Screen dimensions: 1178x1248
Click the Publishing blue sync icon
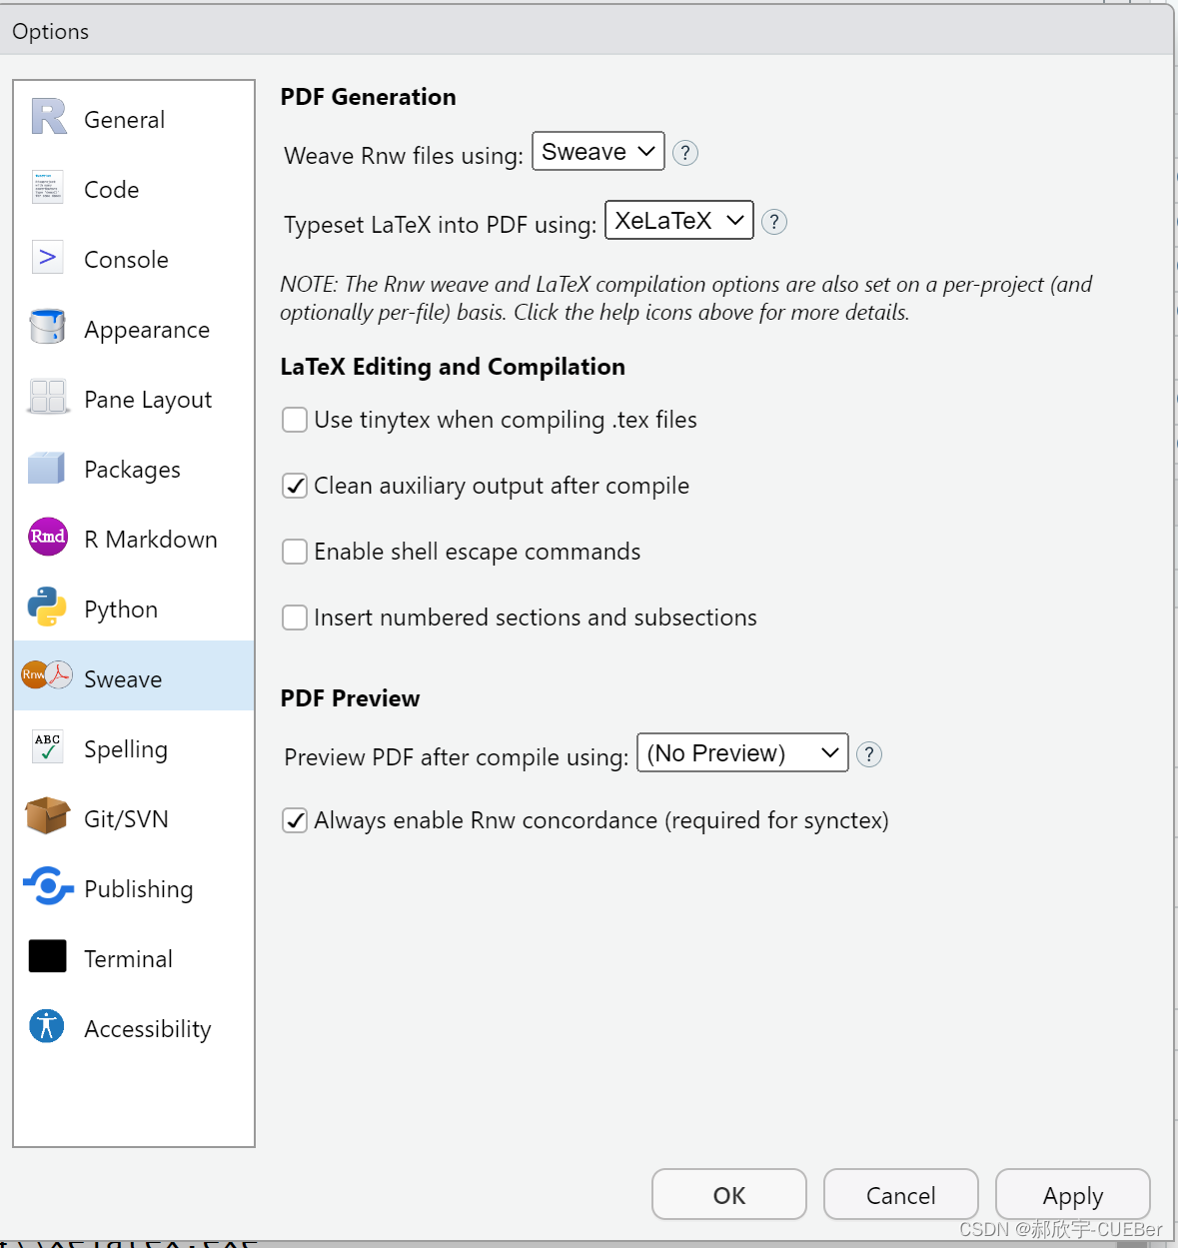[48, 886]
